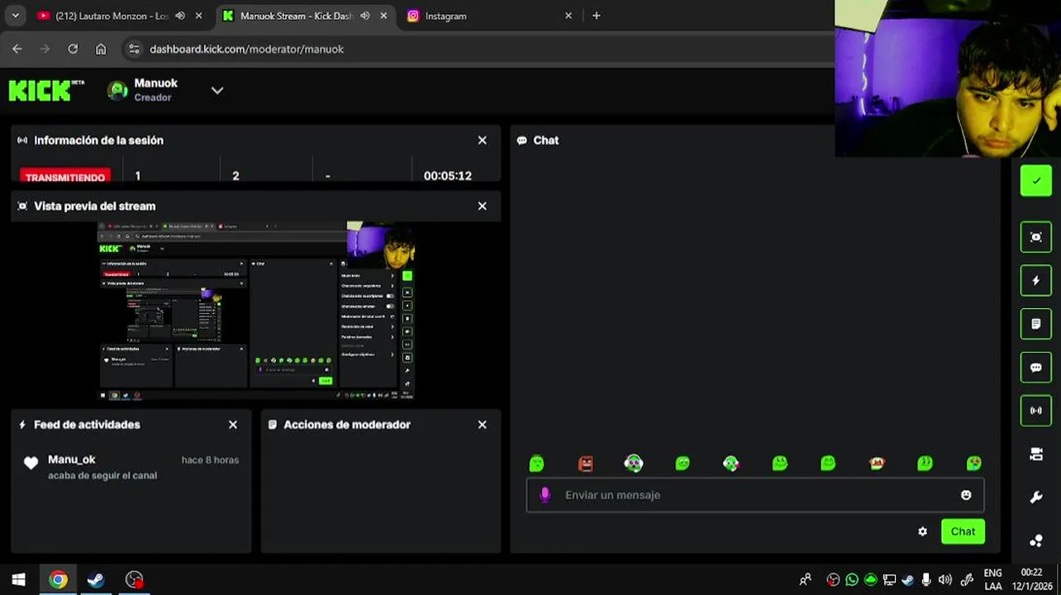1061x595 pixels.
Task: Open WhatsApp tray icon
Action: point(852,579)
